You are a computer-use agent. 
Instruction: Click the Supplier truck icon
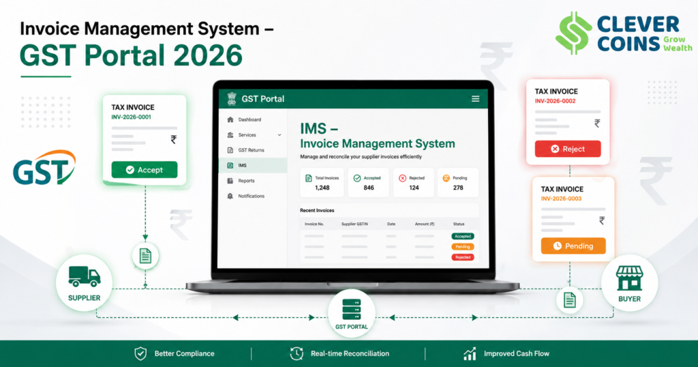(x=84, y=276)
